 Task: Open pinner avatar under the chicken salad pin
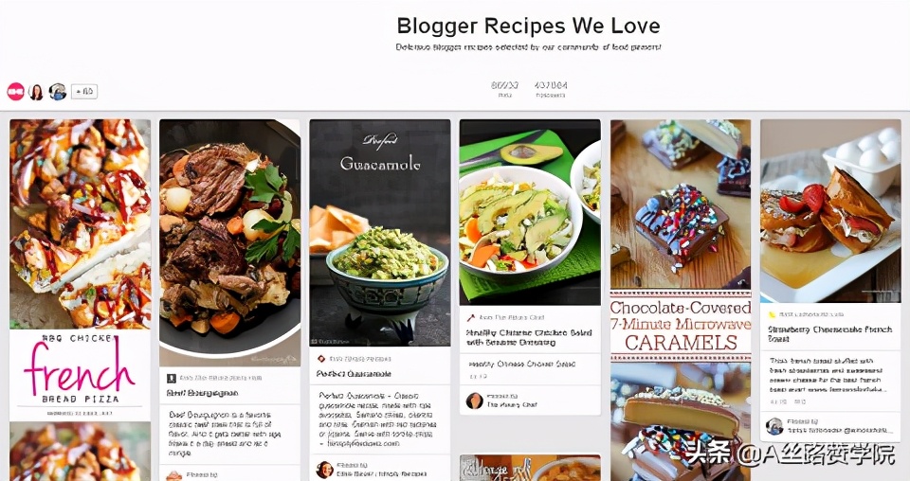pyautogui.click(x=474, y=401)
